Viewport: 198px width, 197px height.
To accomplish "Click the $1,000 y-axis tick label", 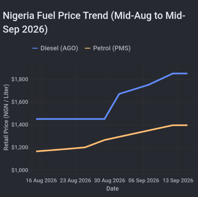I will (x=20, y=170).
